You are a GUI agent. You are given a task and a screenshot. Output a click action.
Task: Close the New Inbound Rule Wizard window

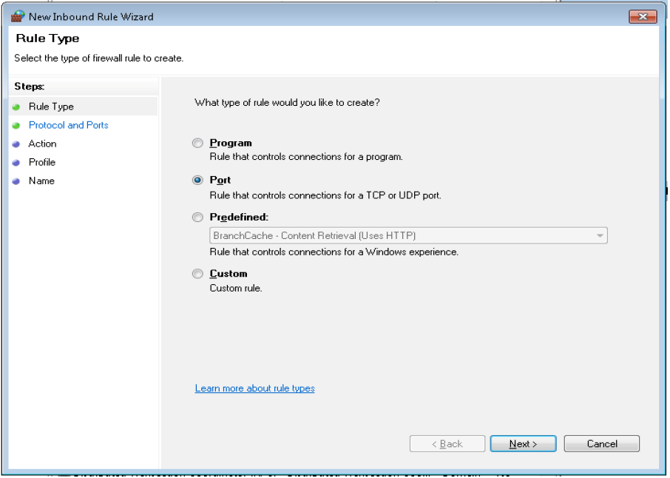[643, 17]
